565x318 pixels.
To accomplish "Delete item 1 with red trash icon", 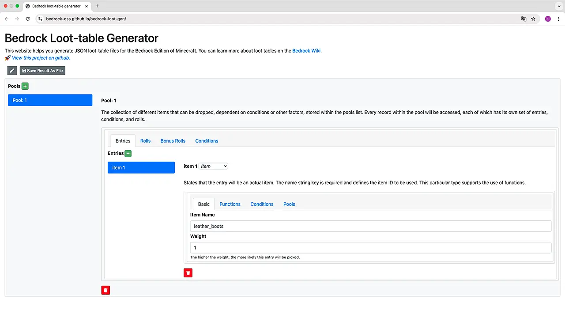I will 188,273.
